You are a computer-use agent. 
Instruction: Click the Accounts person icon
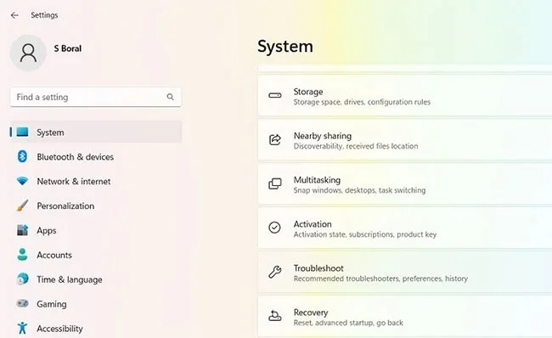tap(23, 255)
